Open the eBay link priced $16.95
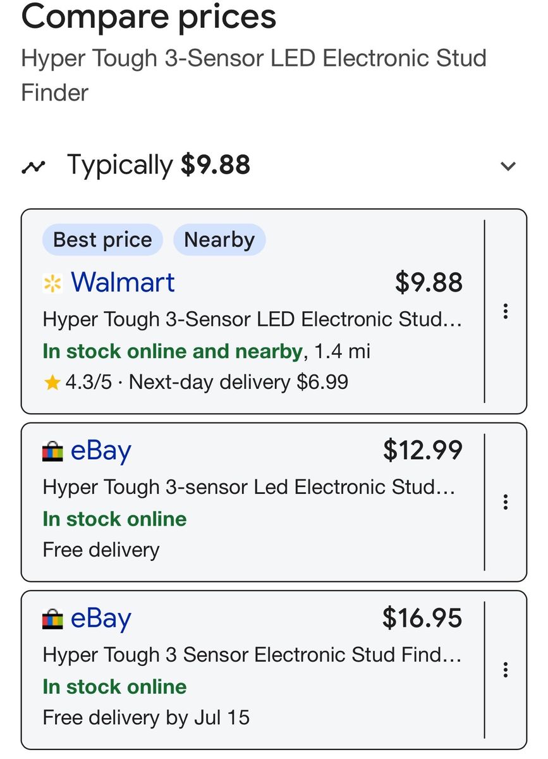 coord(101,619)
